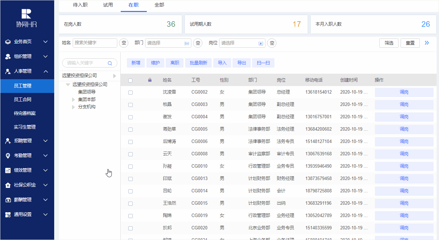The image size is (439, 240).
Task: Check the row for 印斌
Action: click(130, 179)
